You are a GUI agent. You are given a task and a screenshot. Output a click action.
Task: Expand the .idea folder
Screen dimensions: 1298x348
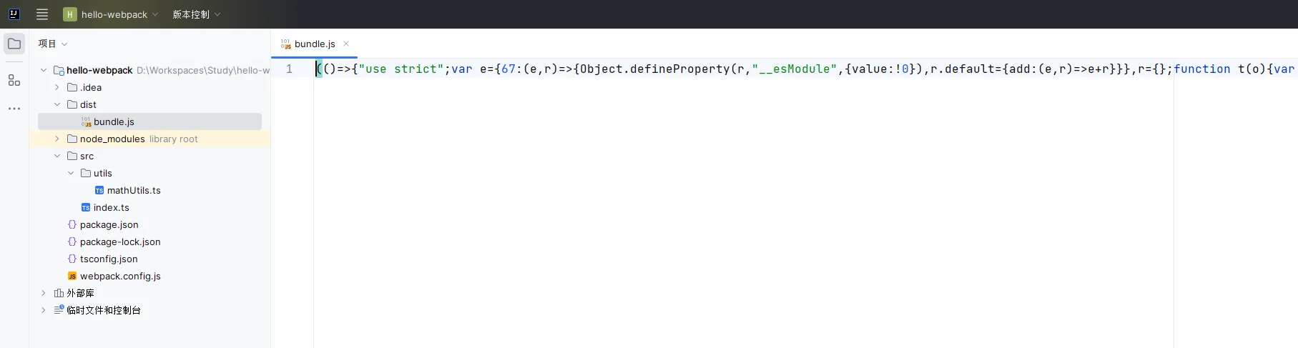[57, 87]
